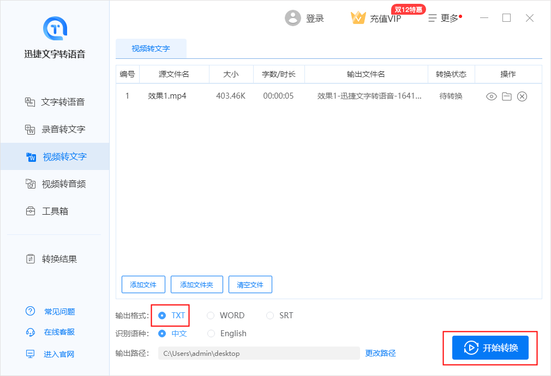This screenshot has width=551, height=376.
Task: Click the 进入官网 website link
Action: click(x=58, y=354)
